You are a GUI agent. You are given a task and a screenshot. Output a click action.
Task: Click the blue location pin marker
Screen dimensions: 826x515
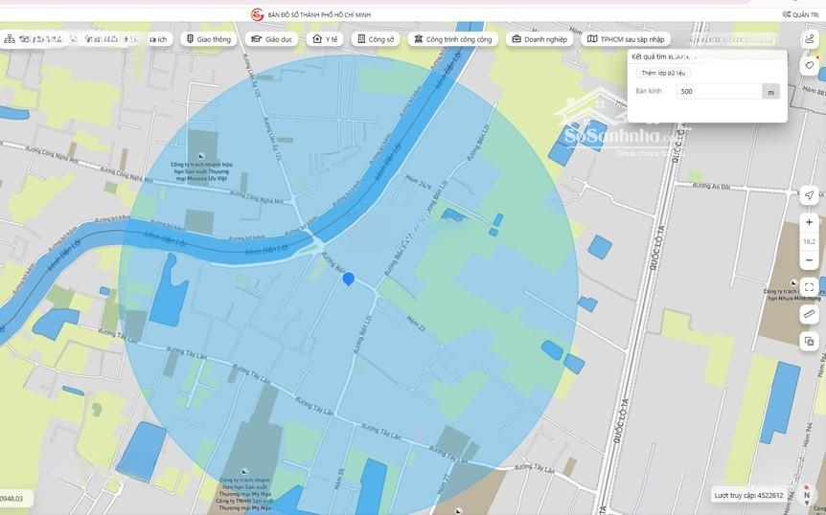pos(349,279)
